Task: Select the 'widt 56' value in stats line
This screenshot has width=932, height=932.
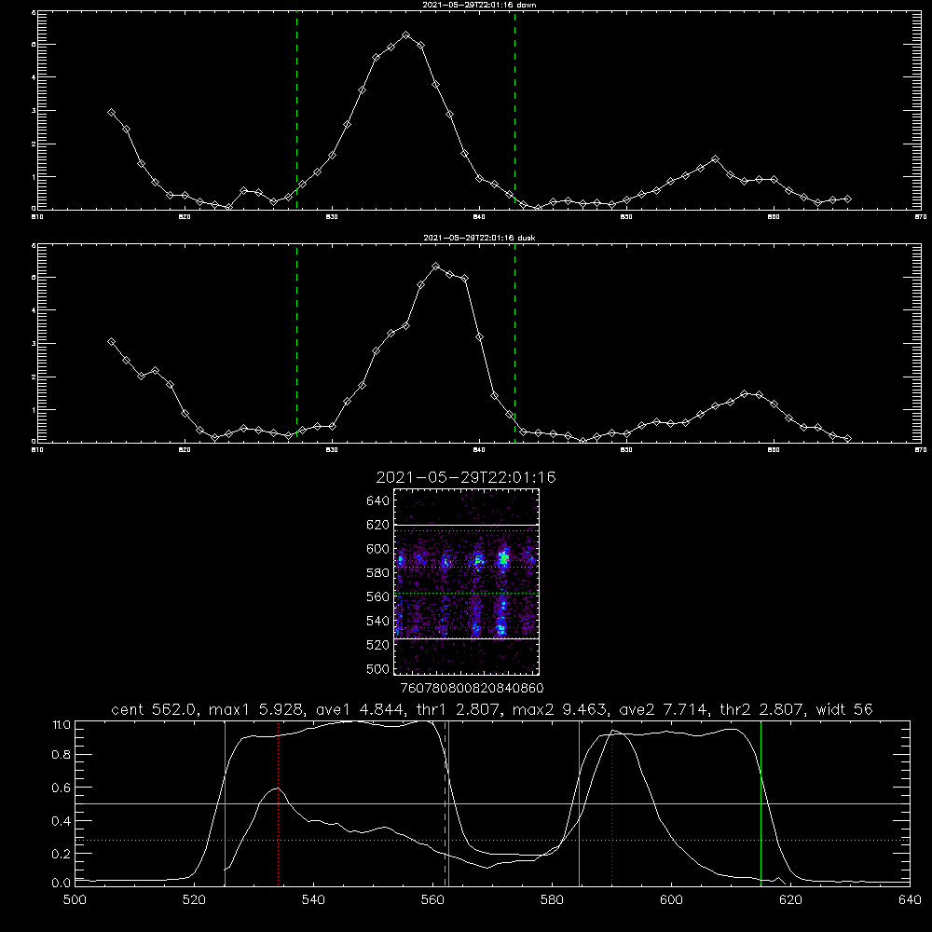Action: pos(844,709)
